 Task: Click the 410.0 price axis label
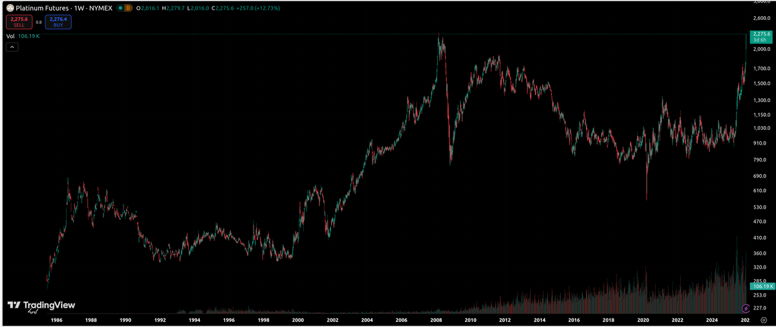tap(760, 237)
